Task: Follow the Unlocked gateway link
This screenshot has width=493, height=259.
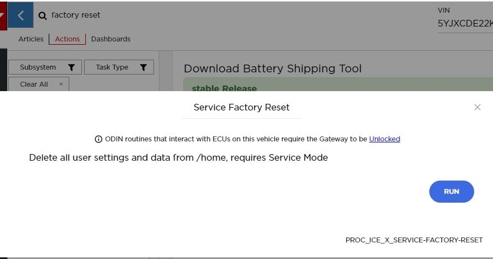Action: tap(384, 139)
